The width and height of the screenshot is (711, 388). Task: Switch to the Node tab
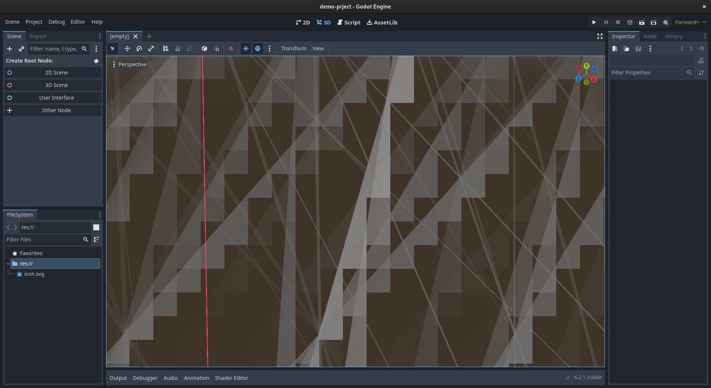coord(650,36)
